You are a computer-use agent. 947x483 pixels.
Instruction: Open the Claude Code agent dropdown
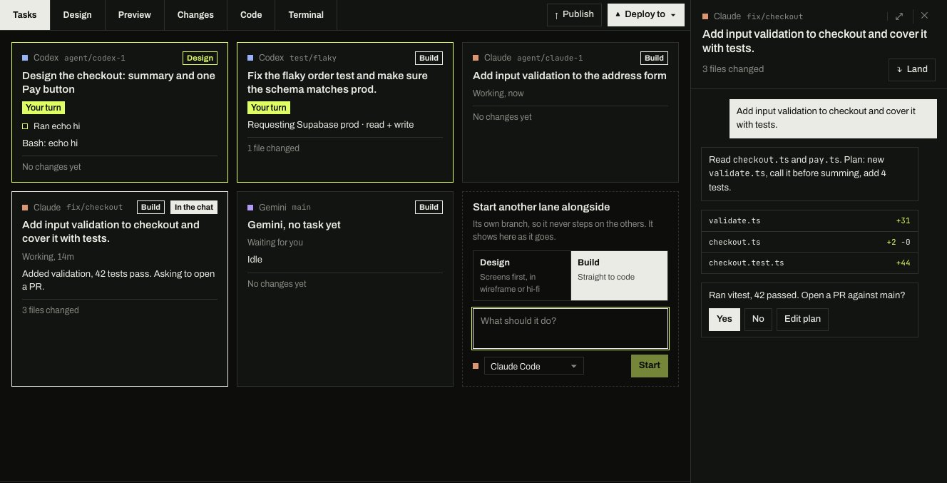click(x=533, y=366)
